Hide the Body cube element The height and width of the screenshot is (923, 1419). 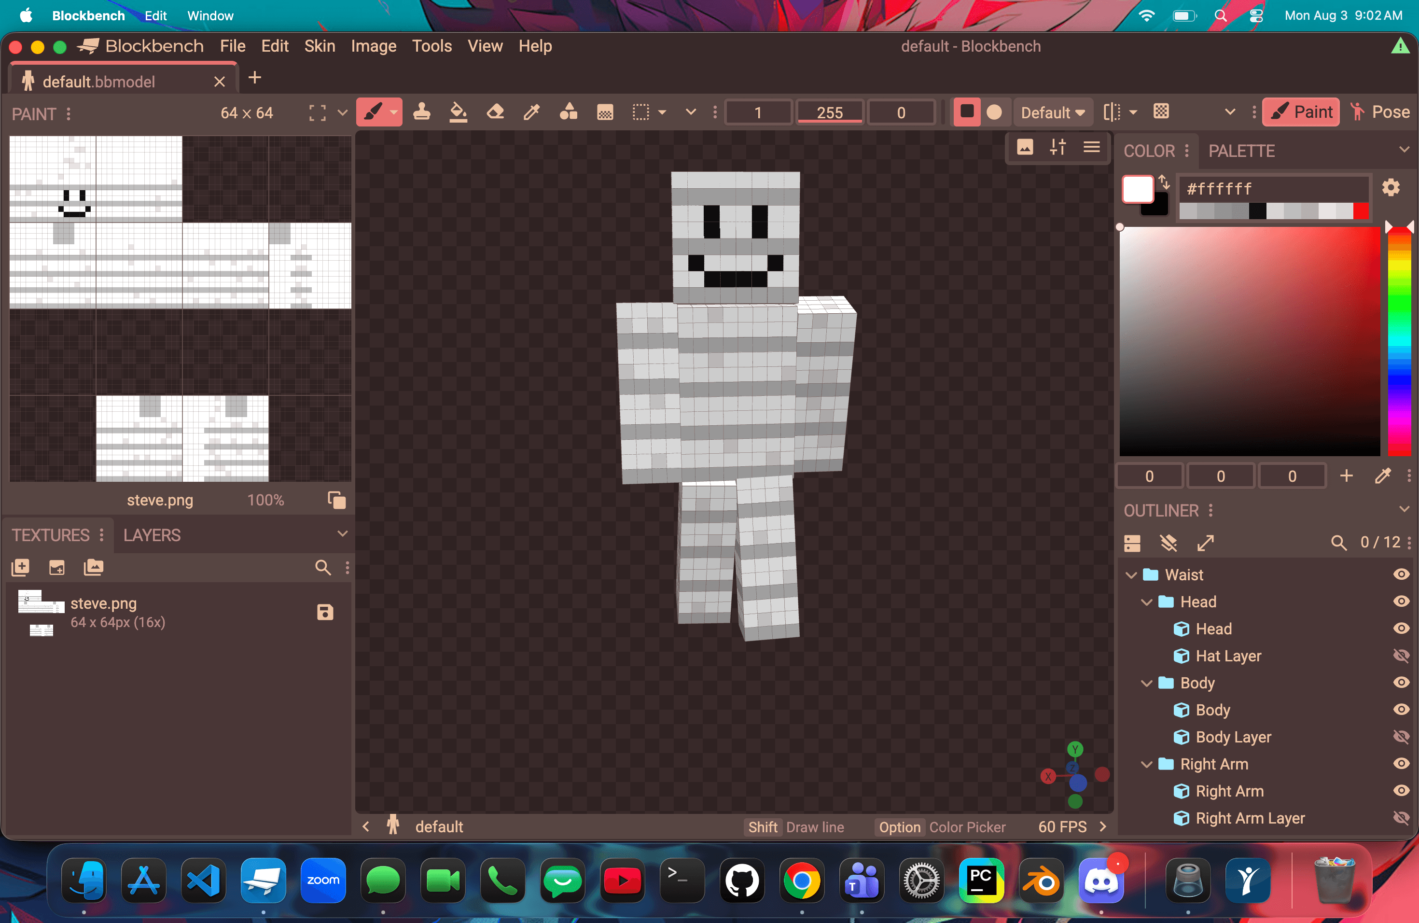point(1401,710)
